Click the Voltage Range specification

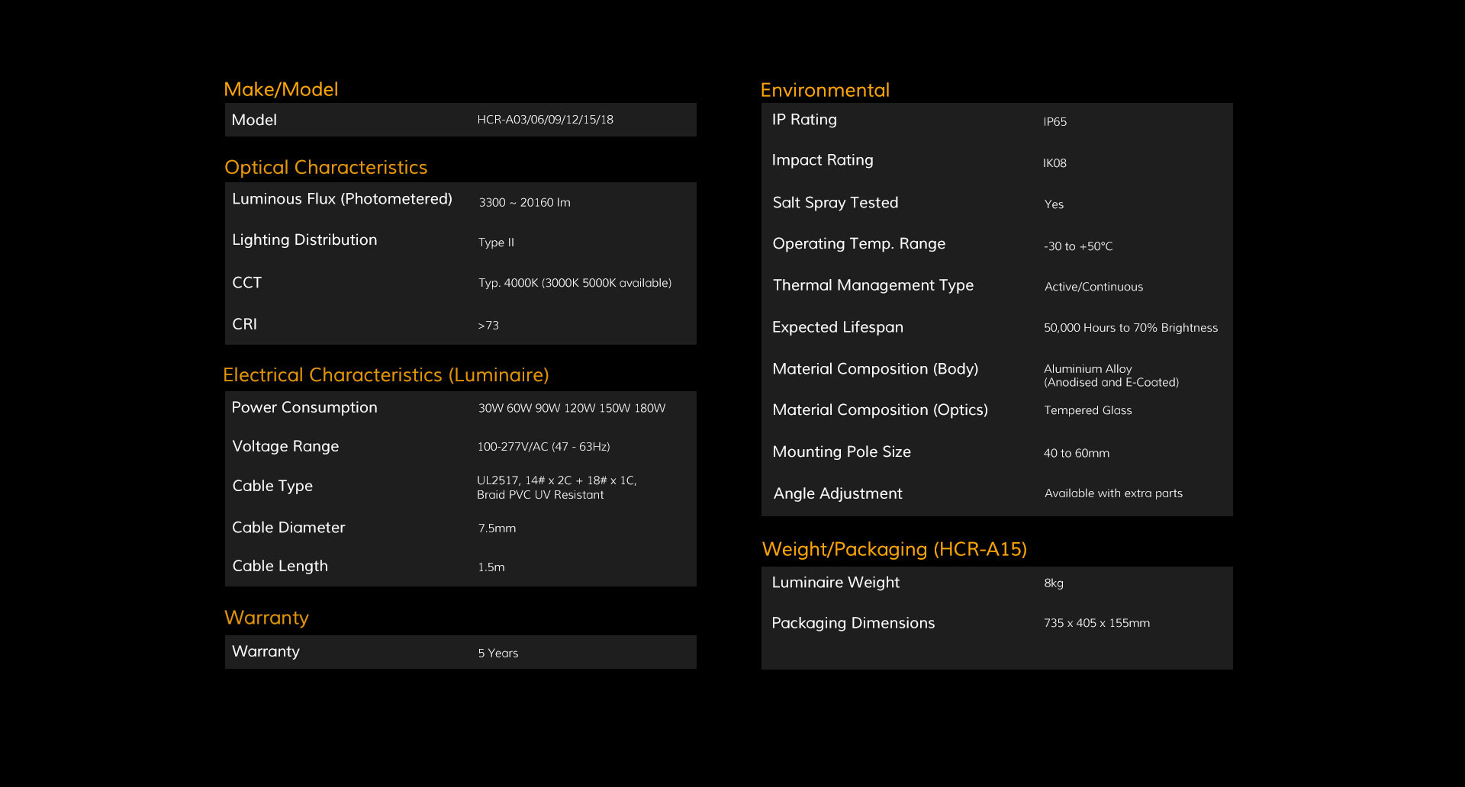(543, 447)
